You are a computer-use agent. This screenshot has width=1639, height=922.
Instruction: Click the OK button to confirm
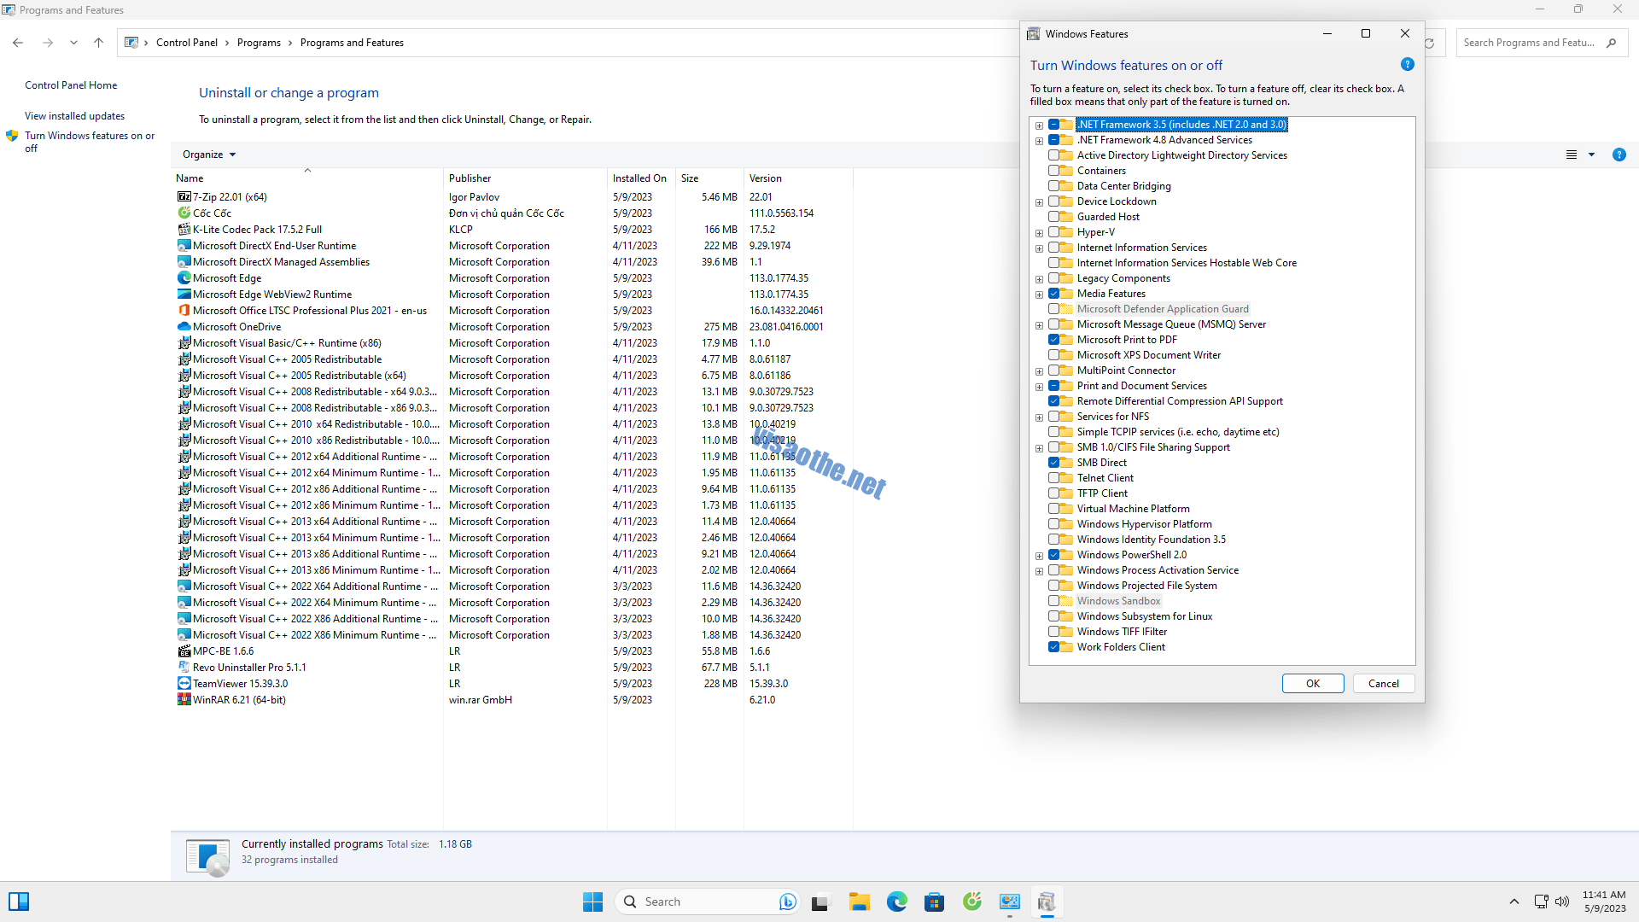[x=1313, y=683]
